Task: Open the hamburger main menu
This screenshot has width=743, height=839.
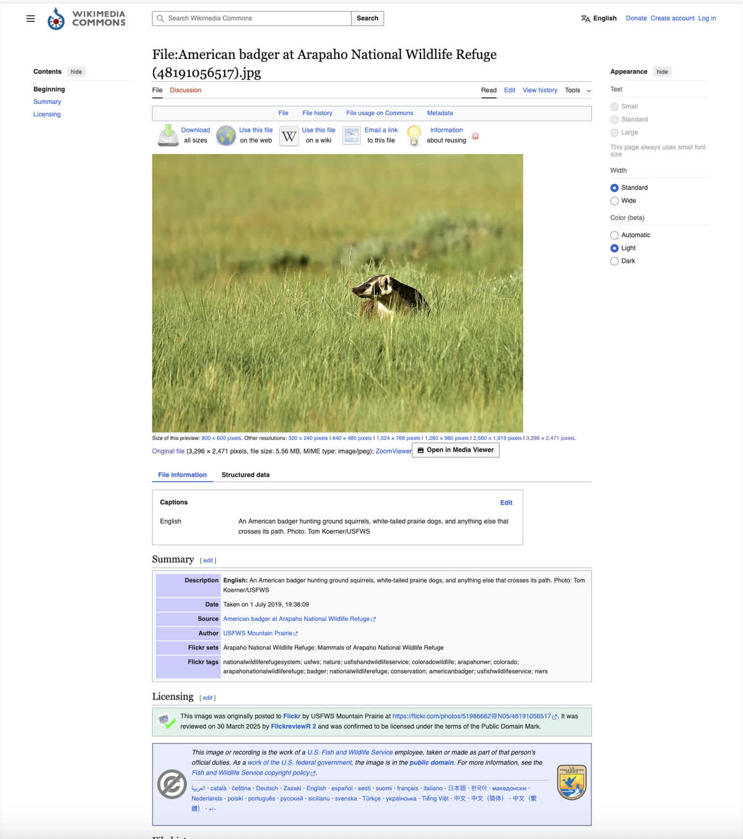Action: tap(30, 19)
